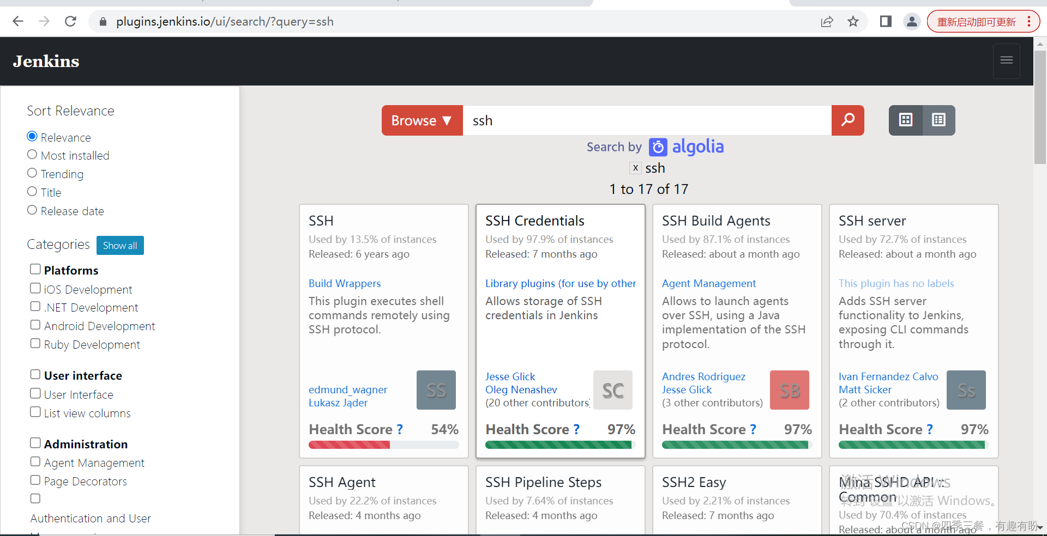Screen dimensions: 1047x536
Task: Check the .NET Development filter
Action: 35,306
